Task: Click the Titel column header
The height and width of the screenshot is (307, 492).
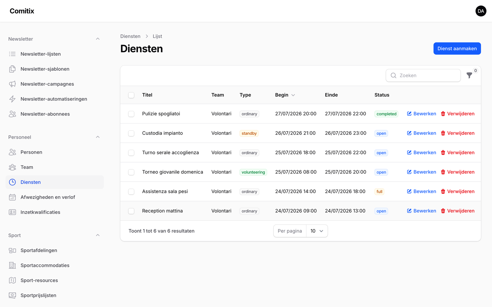Action: click(147, 95)
